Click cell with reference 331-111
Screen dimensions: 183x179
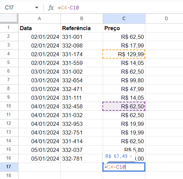click(82, 98)
